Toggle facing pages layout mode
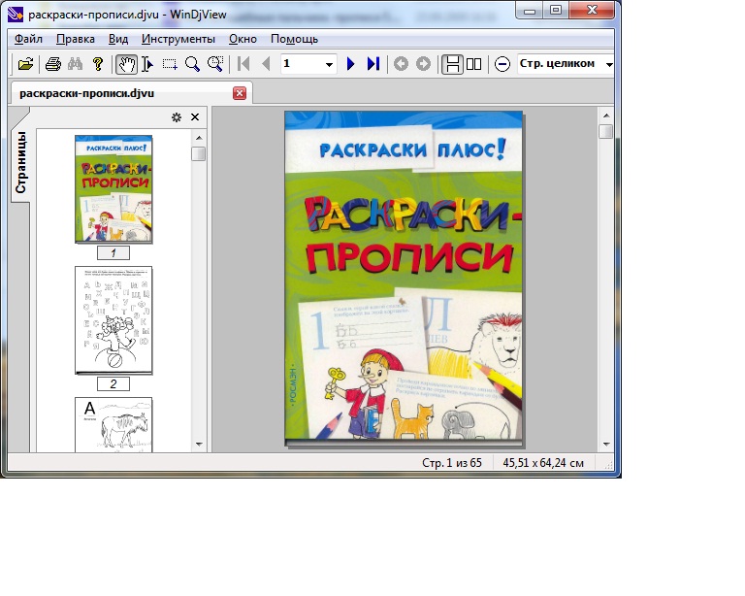Image resolution: width=745 pixels, height=596 pixels. click(473, 64)
